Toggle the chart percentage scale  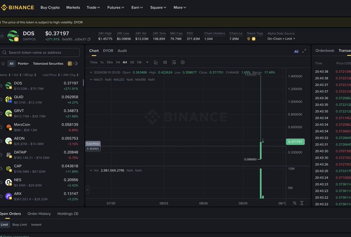tap(295, 203)
